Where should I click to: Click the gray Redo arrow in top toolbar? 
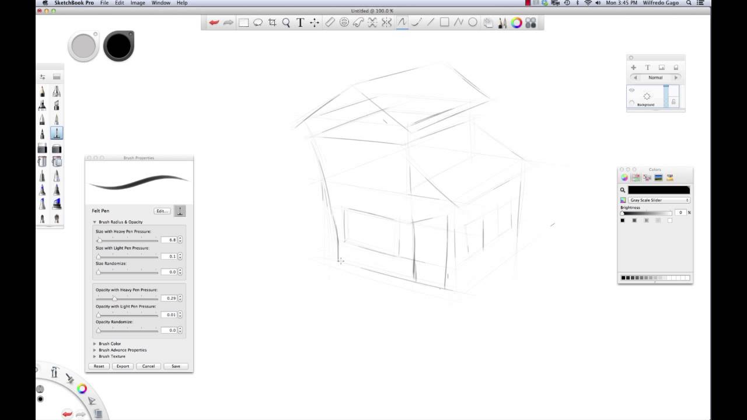click(228, 23)
